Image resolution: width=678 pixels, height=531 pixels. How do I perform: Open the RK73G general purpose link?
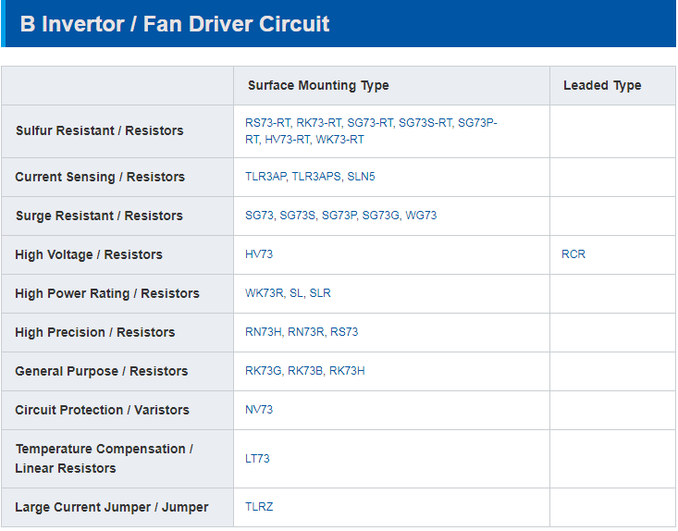click(264, 371)
